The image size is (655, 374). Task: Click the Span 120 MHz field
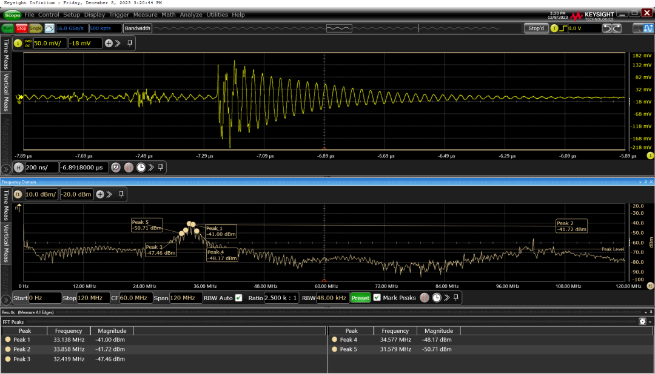(186, 298)
